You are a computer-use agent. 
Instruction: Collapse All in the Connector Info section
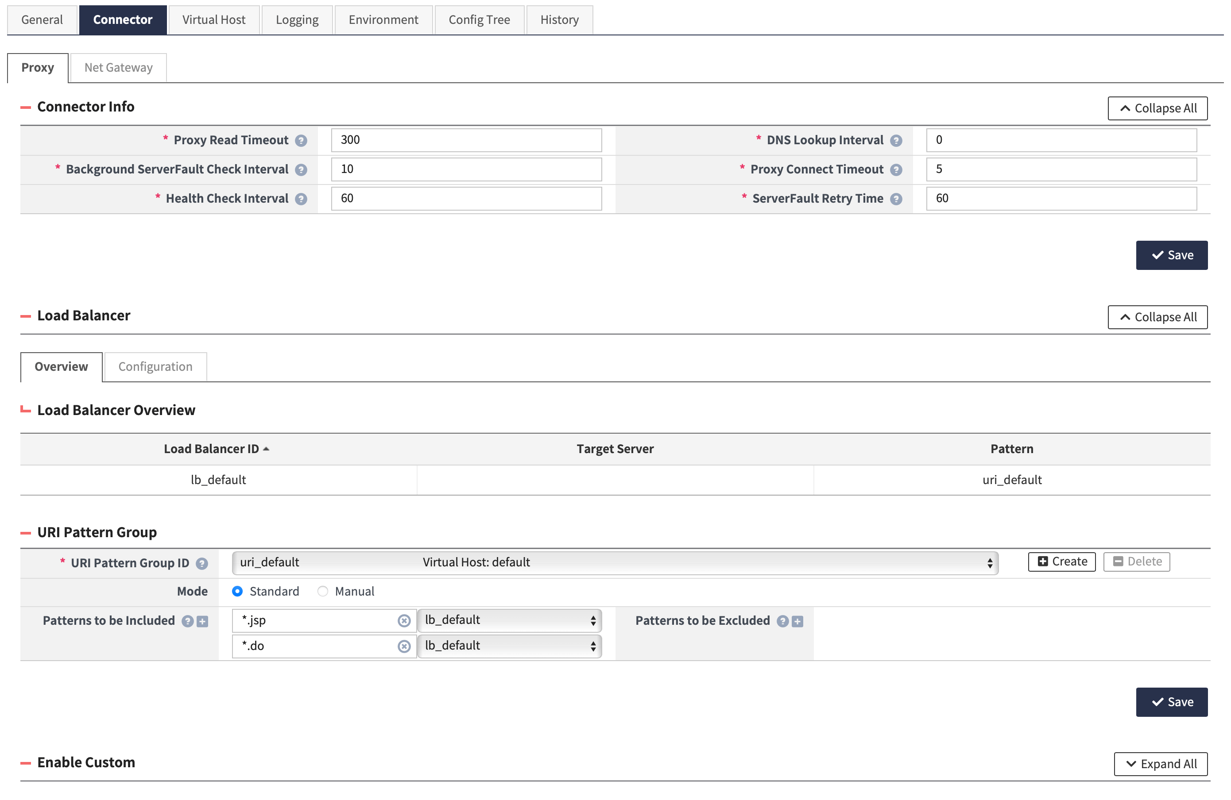[x=1157, y=108]
